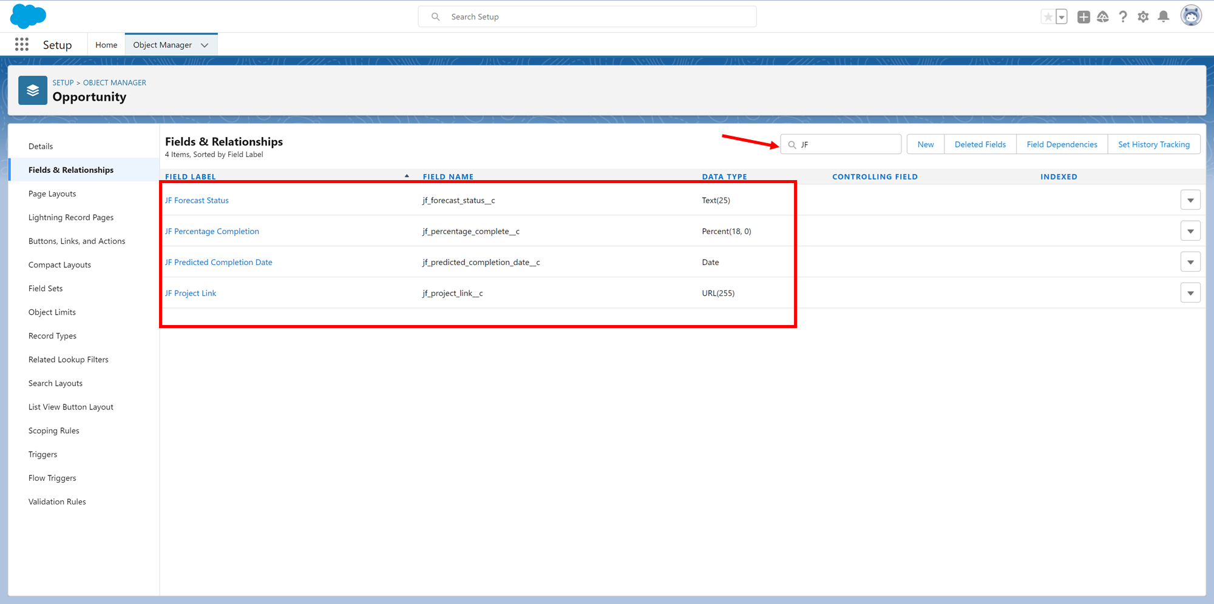Image resolution: width=1214 pixels, height=604 pixels.
Task: Select Page Layouts in the sidebar
Action: pos(52,194)
